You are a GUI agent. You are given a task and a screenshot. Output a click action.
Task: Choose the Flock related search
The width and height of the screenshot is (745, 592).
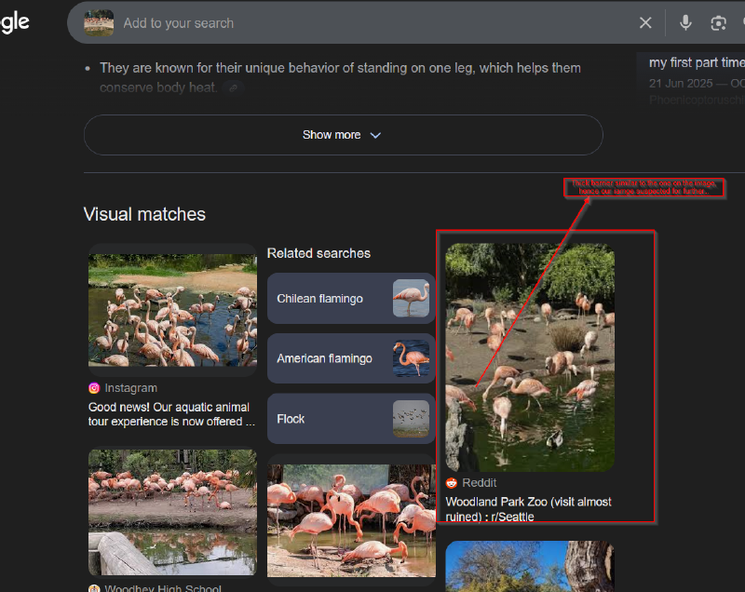[x=350, y=419]
